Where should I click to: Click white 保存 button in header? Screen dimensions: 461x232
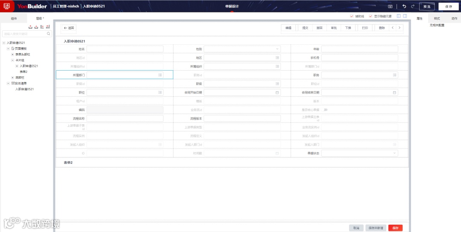[x=449, y=6]
